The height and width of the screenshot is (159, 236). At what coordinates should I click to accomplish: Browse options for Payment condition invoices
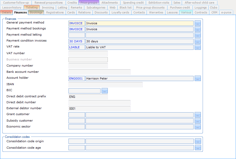click(x=197, y=41)
